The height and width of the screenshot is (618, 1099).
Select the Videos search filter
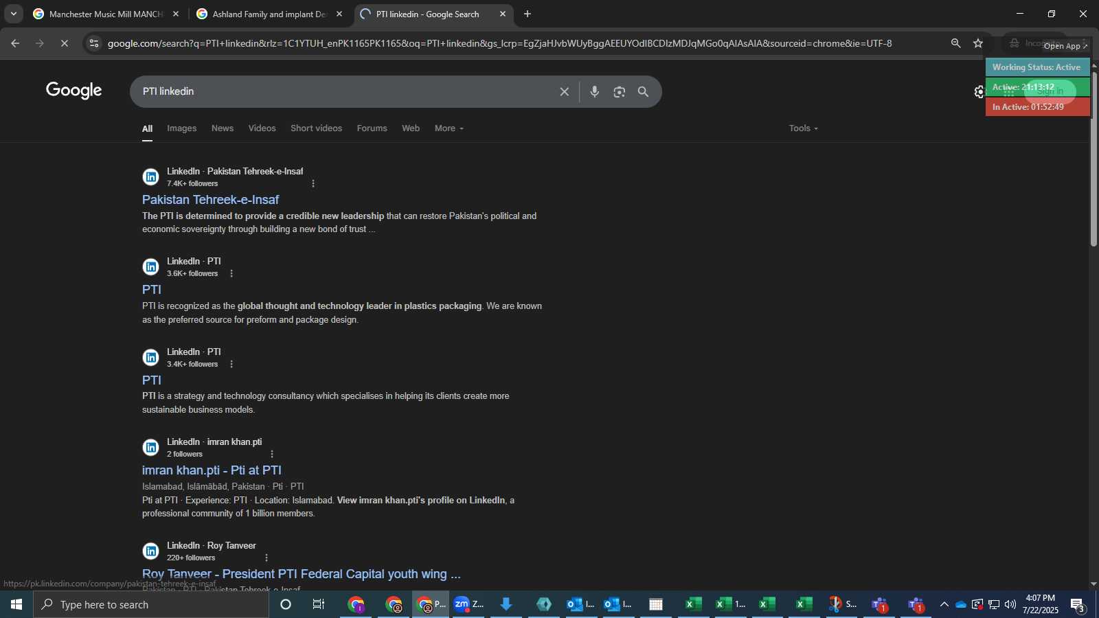pos(262,128)
